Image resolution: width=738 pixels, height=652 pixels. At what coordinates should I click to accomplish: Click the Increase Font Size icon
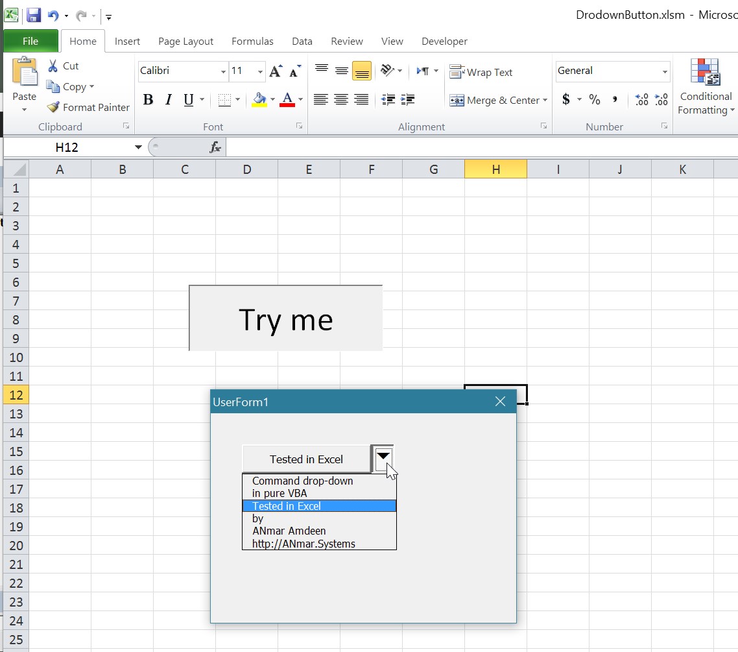pyautogui.click(x=276, y=71)
